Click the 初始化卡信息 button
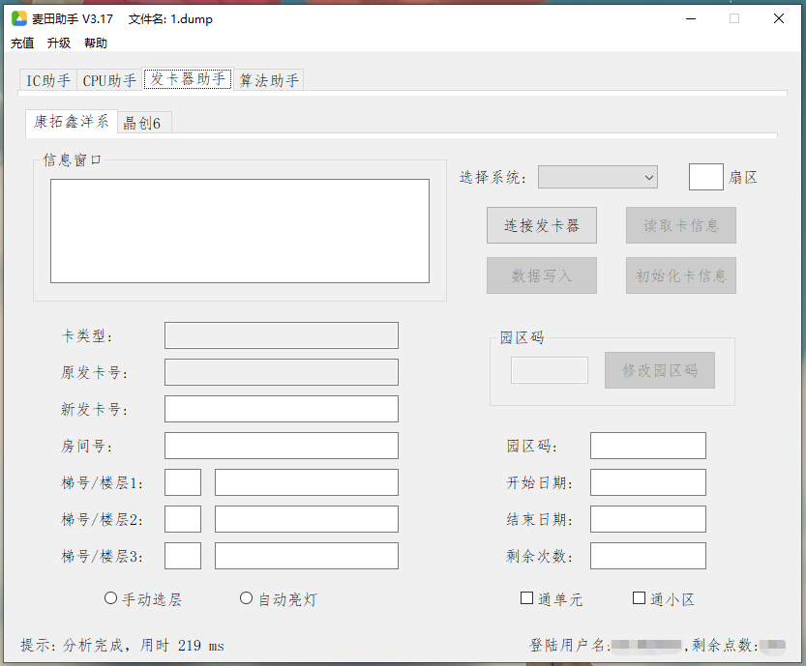This screenshot has height=666, width=806. click(x=680, y=275)
